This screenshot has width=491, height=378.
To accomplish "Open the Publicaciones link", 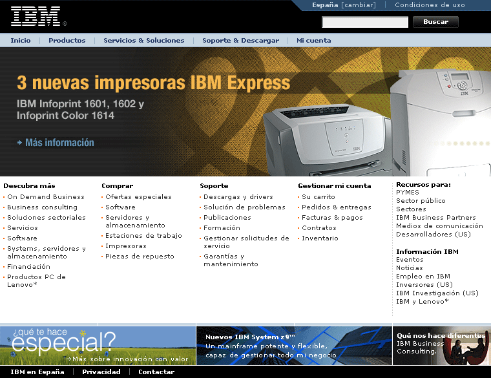I will [227, 217].
